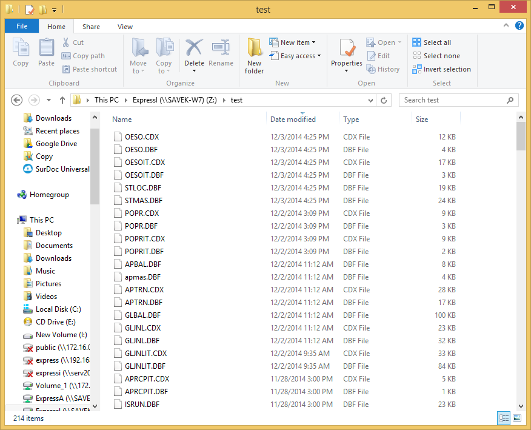Switch to the View ribbon tab
The width and height of the screenshot is (531, 430).
coord(125,27)
